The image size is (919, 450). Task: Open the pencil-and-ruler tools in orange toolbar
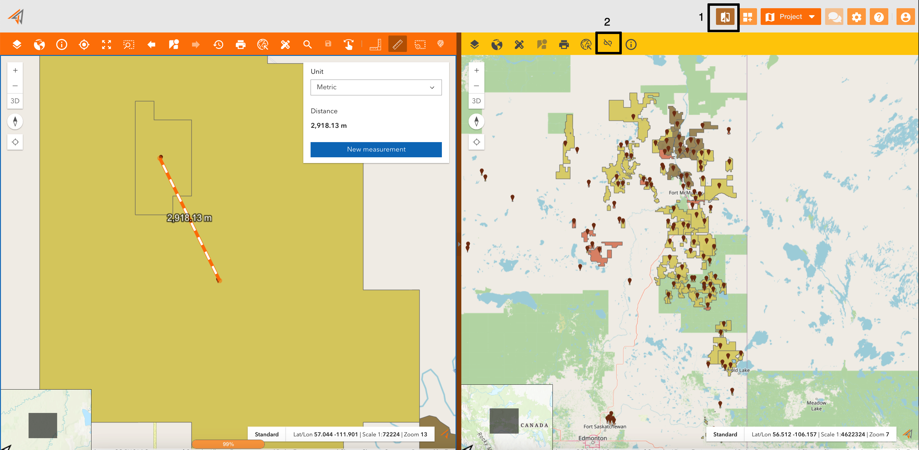coord(285,45)
